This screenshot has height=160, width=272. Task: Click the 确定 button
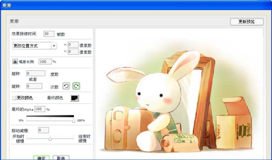point(41,158)
